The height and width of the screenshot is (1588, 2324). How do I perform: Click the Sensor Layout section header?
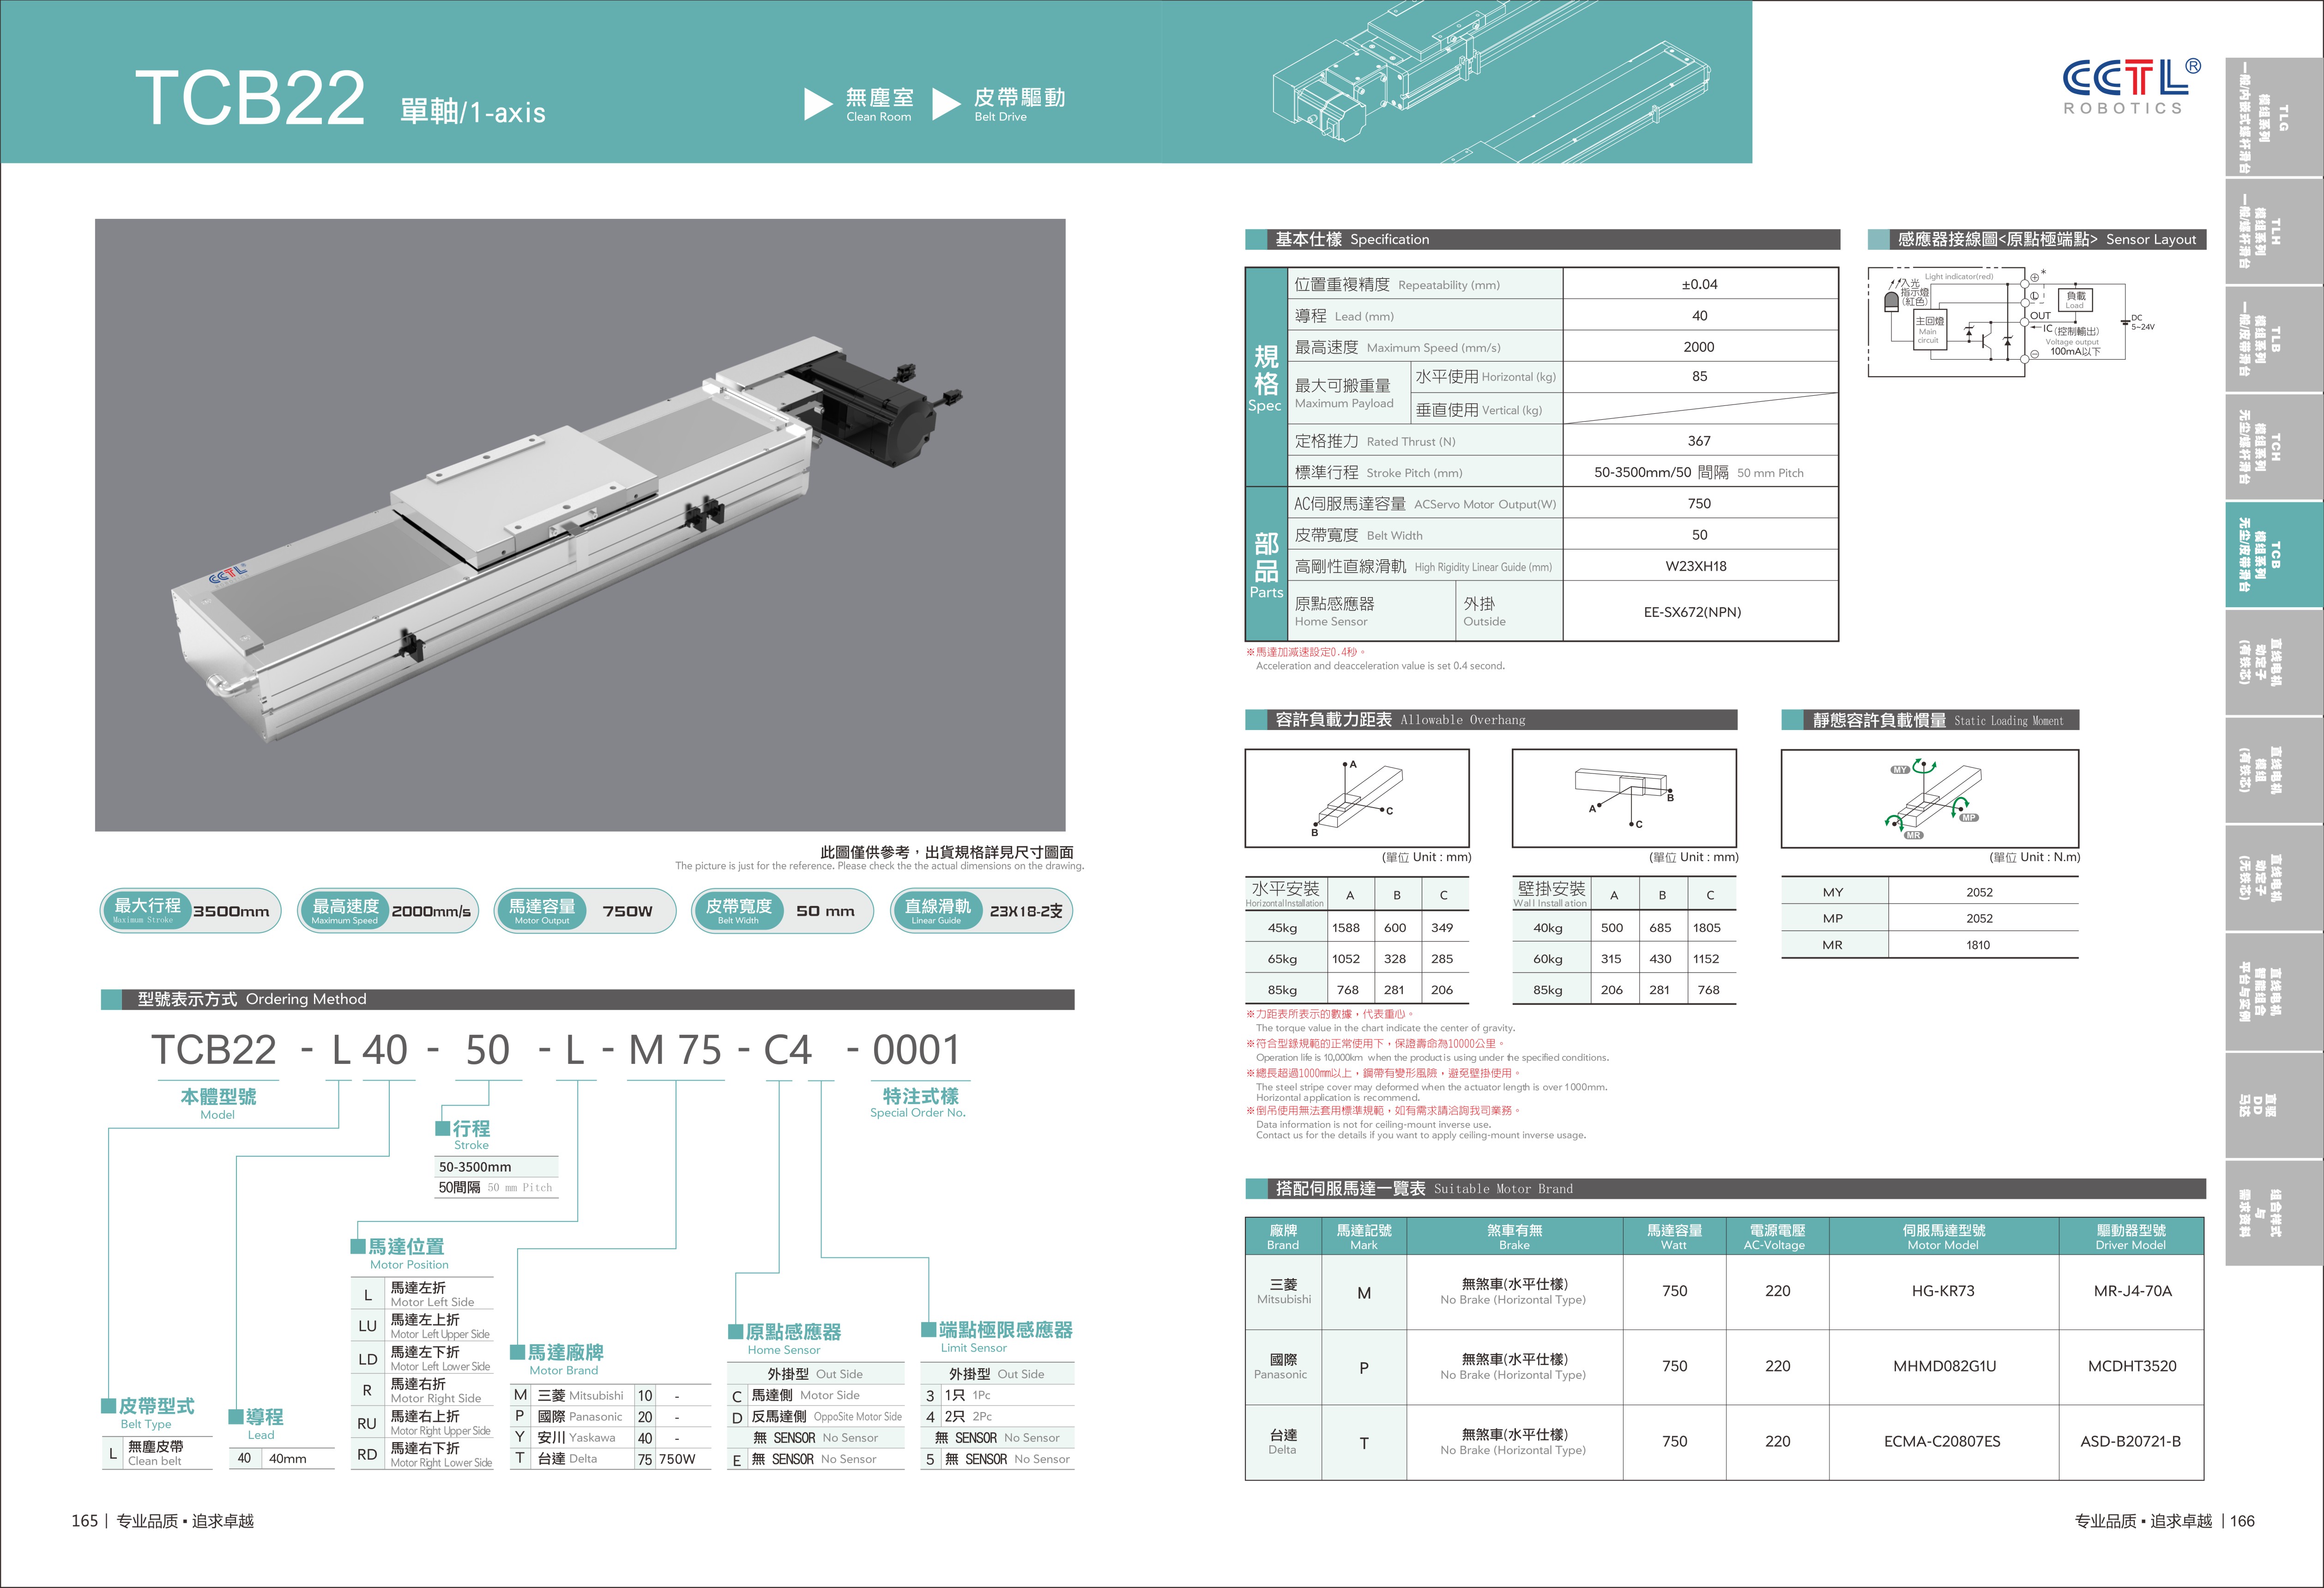(x=2036, y=239)
